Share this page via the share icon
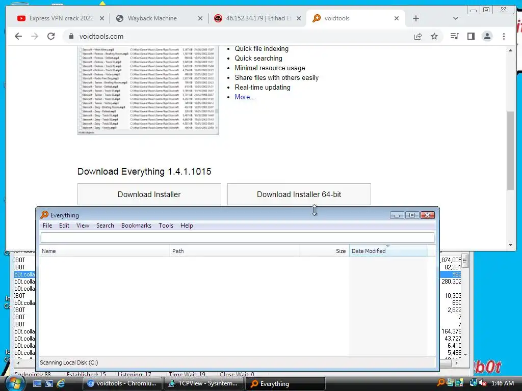This screenshot has height=391, width=522. [x=418, y=36]
